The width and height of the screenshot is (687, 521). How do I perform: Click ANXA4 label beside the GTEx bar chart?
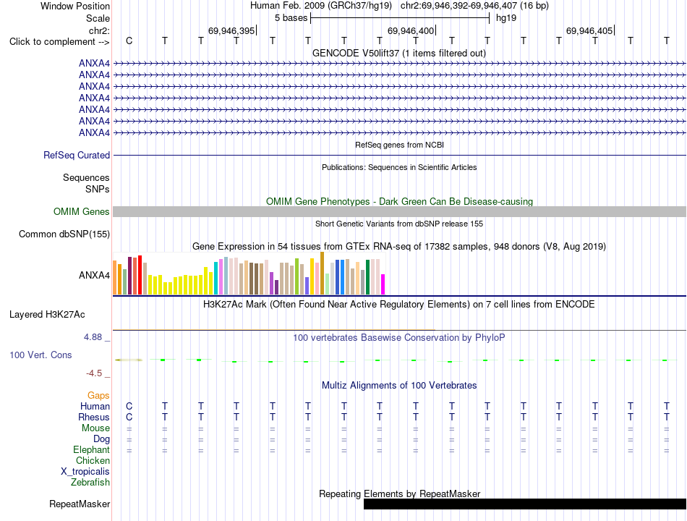(x=94, y=276)
